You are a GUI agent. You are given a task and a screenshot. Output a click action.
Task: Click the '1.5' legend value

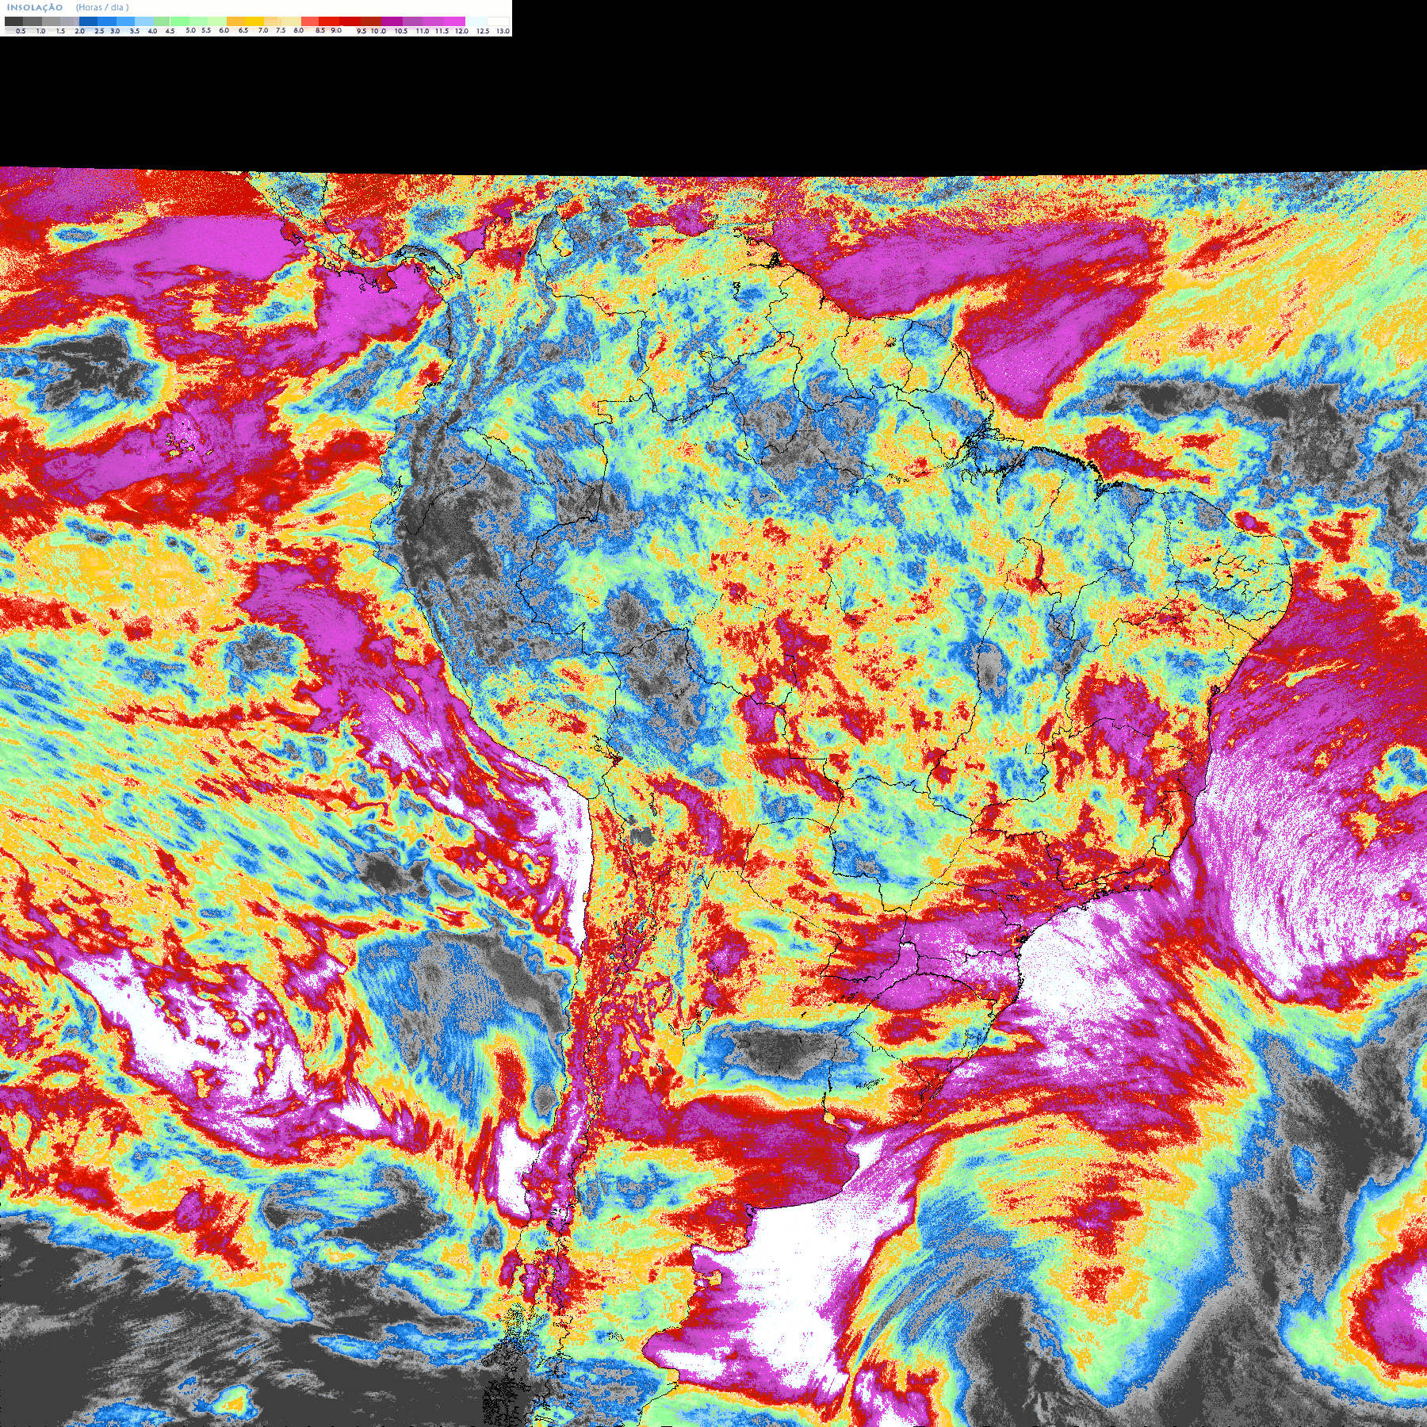(60, 31)
